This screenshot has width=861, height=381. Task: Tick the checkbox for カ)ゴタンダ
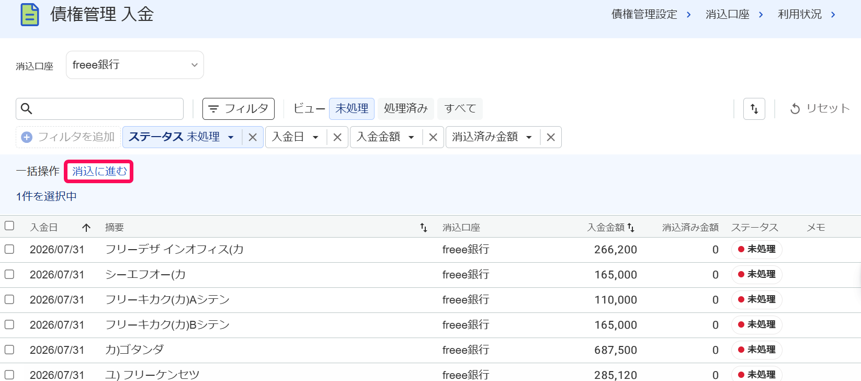tap(9, 350)
